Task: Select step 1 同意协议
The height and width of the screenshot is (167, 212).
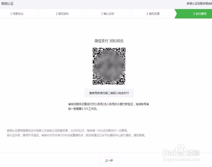Action: tap(17, 14)
